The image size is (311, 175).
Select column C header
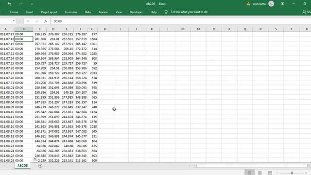point(40,29)
